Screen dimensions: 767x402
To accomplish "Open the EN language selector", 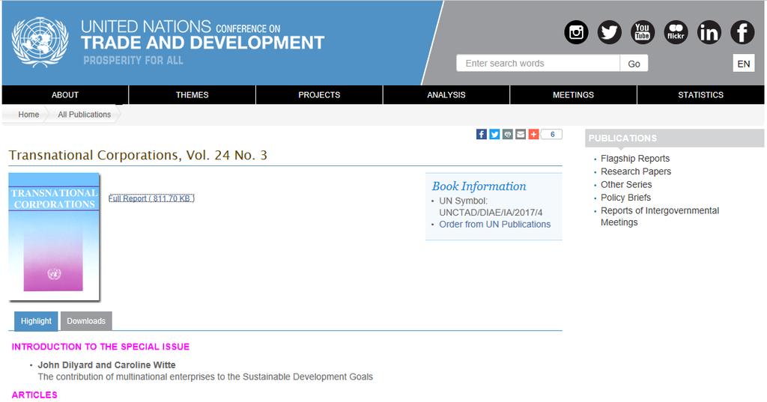I will pos(744,64).
